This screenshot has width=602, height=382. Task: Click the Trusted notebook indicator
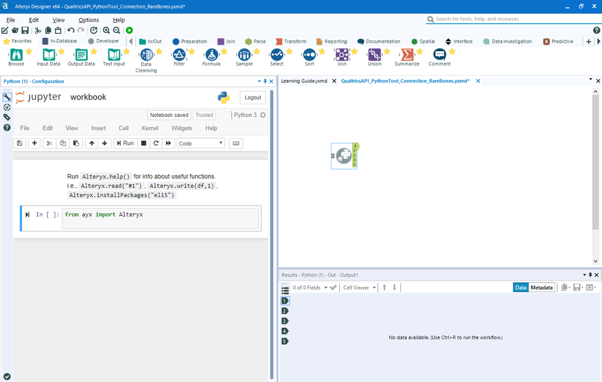(204, 115)
